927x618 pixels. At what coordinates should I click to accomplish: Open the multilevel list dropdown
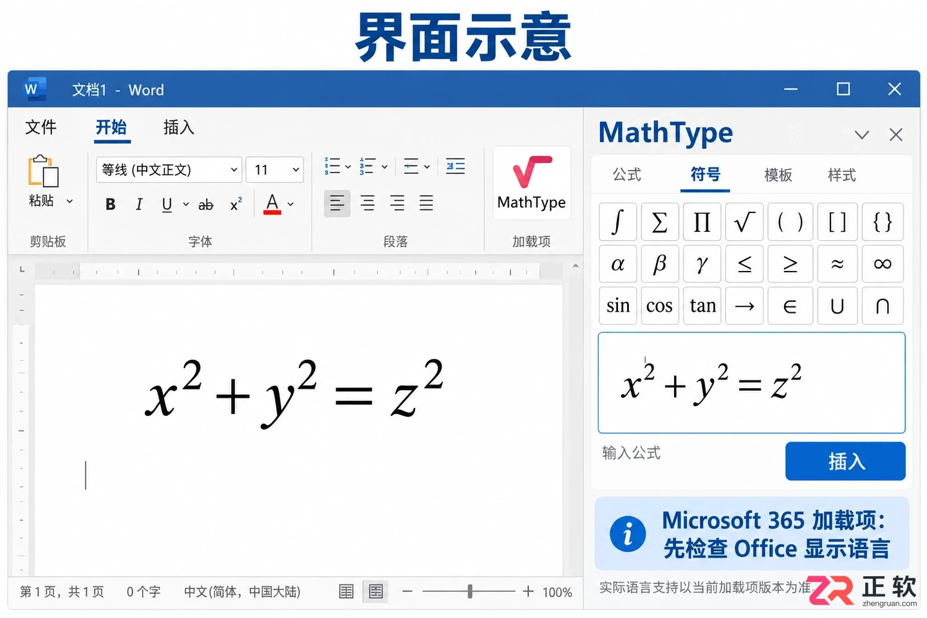pos(427,167)
